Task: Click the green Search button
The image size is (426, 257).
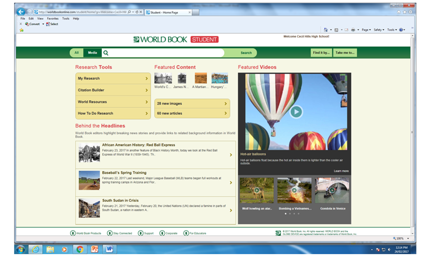Action: point(246,53)
